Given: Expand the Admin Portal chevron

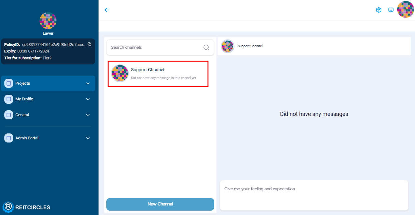Looking at the screenshot, I should [88, 138].
